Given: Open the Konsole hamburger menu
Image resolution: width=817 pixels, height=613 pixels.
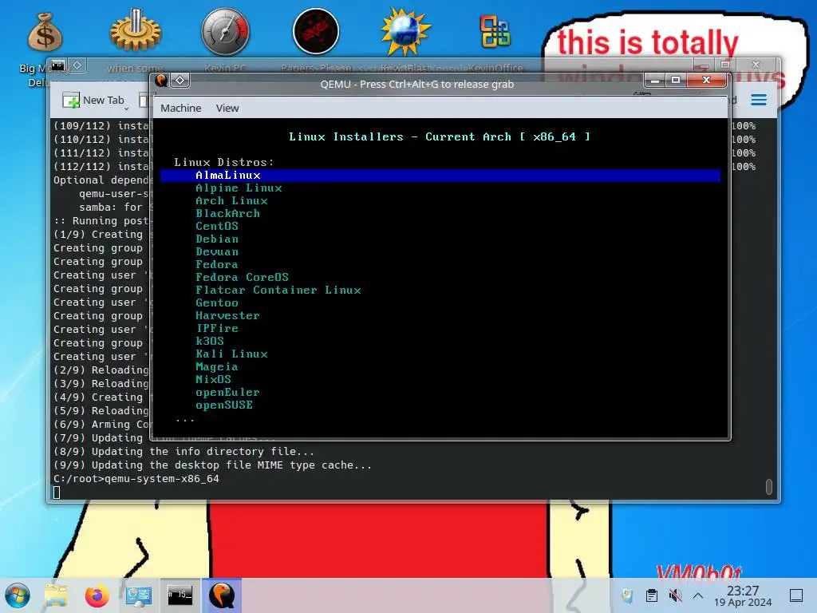Looking at the screenshot, I should point(759,100).
